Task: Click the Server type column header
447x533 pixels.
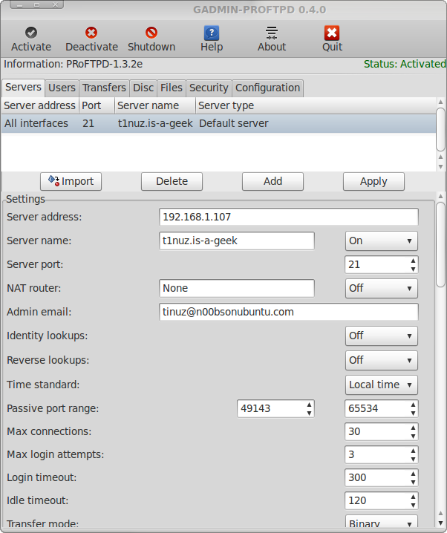Action: [x=316, y=105]
